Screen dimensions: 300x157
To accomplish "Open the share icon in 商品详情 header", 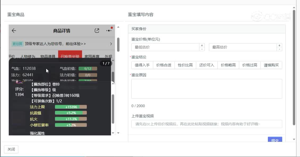I will tap(97, 31).
